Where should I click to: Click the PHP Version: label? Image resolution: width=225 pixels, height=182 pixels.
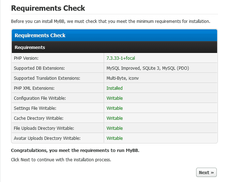(x=26, y=58)
